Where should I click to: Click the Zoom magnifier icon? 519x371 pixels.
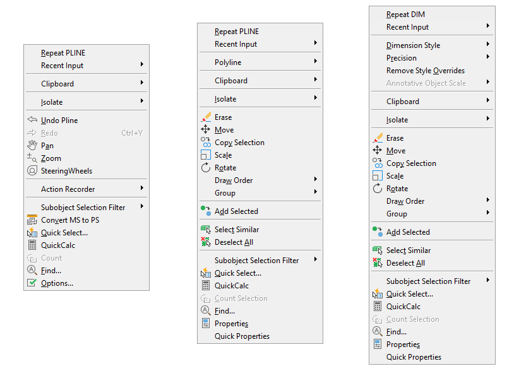(32, 158)
